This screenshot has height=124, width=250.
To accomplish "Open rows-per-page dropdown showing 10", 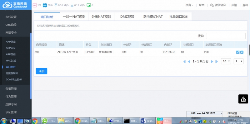I will click(x=226, y=61).
